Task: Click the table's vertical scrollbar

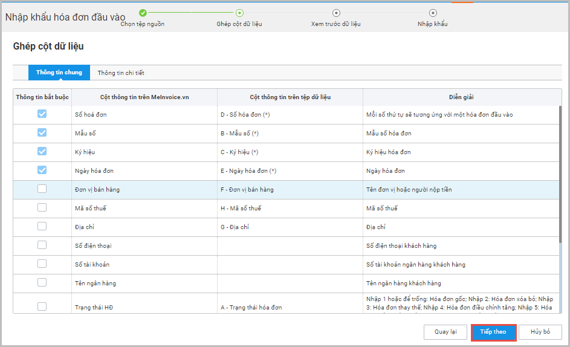Action: (560, 175)
